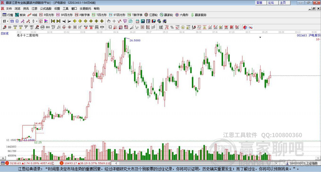Open the 文件 menu
321x172 pixels.
(9, 8)
